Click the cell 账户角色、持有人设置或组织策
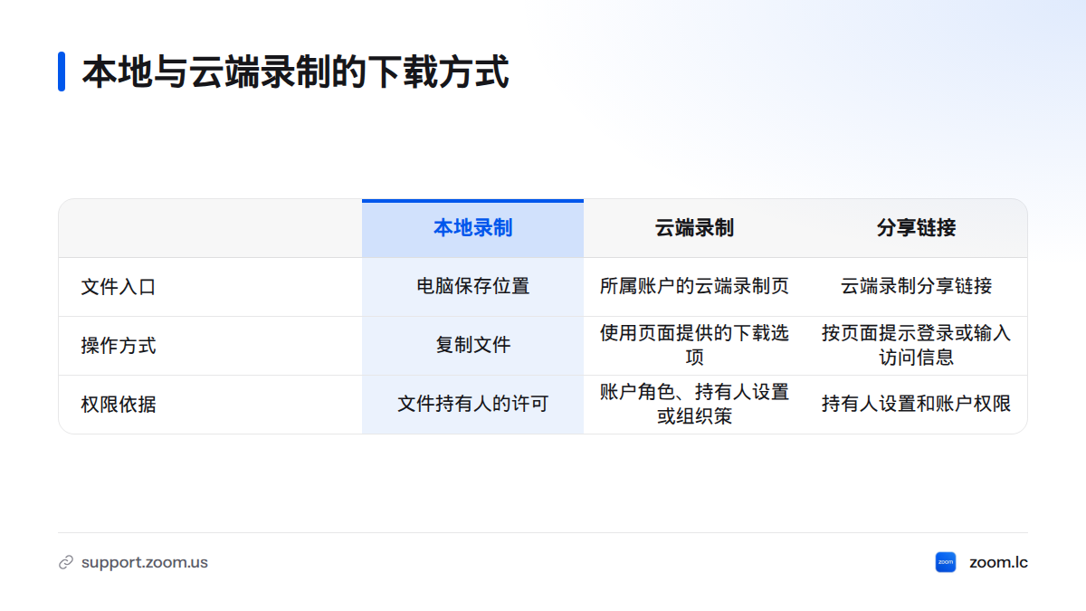The image size is (1086, 611). pyautogui.click(x=694, y=405)
